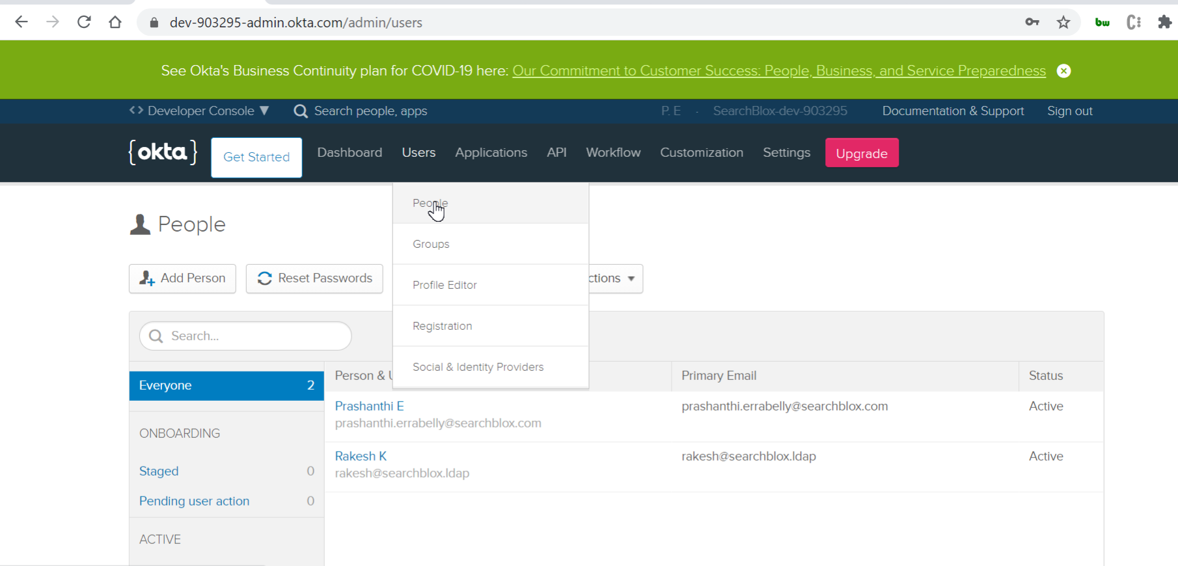Select the Everyone filter
1178x566 pixels.
[226, 385]
